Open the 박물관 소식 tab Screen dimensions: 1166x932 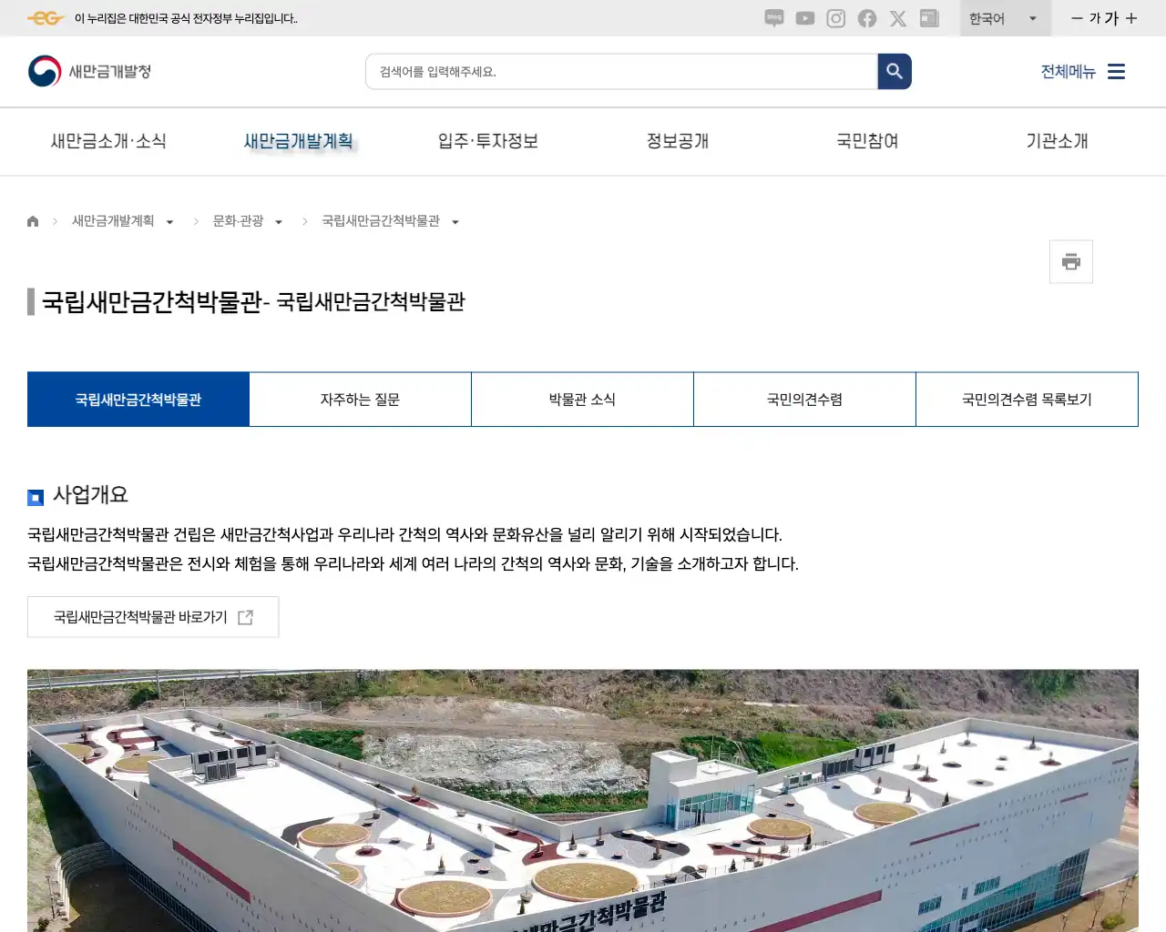582,399
